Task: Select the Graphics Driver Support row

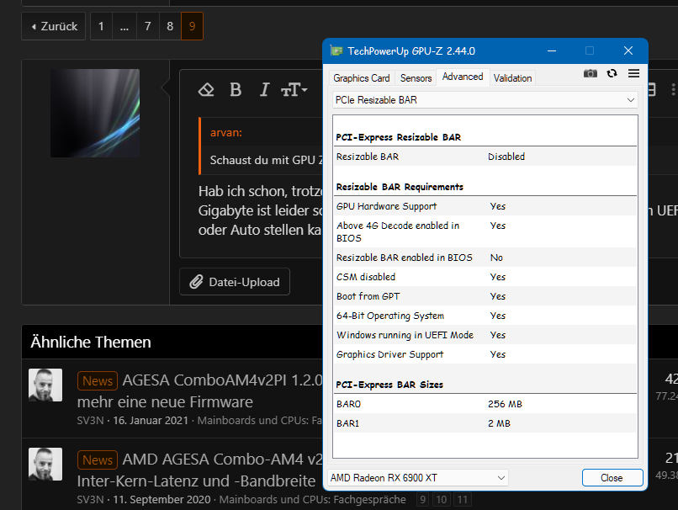Action: (485, 354)
